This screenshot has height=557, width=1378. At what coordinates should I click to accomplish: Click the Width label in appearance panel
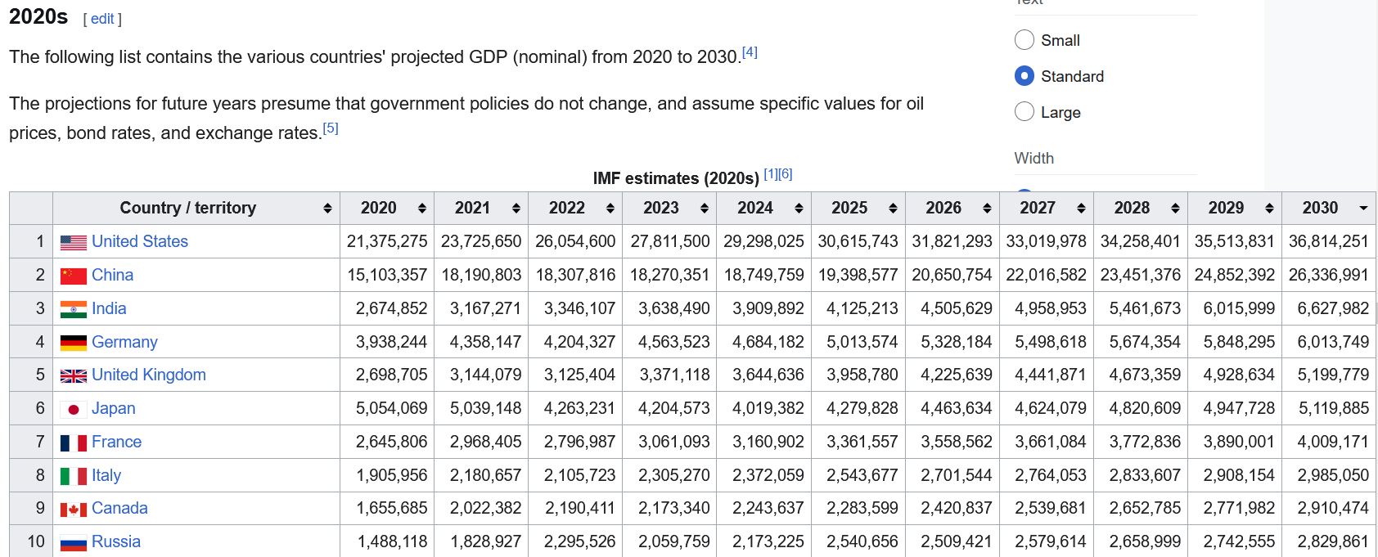[x=1034, y=158]
